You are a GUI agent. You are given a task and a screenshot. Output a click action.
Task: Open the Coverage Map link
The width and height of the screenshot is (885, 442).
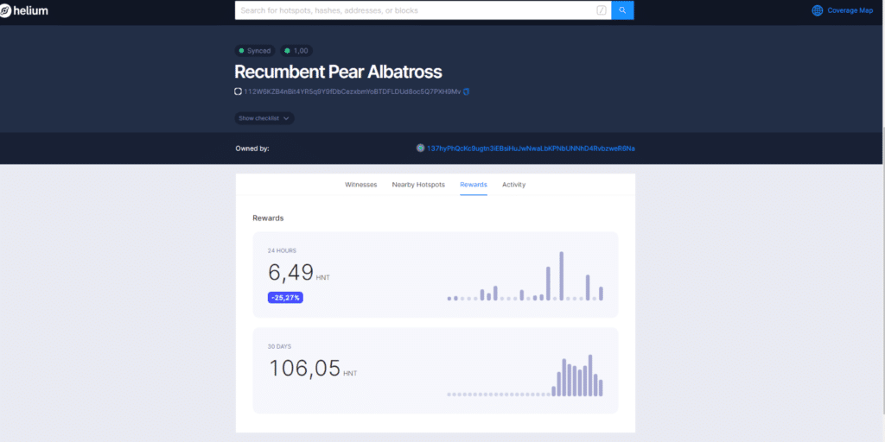pos(850,10)
